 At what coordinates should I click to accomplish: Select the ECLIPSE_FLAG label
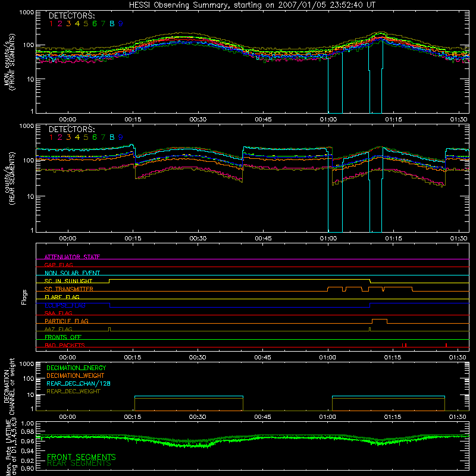[65, 305]
